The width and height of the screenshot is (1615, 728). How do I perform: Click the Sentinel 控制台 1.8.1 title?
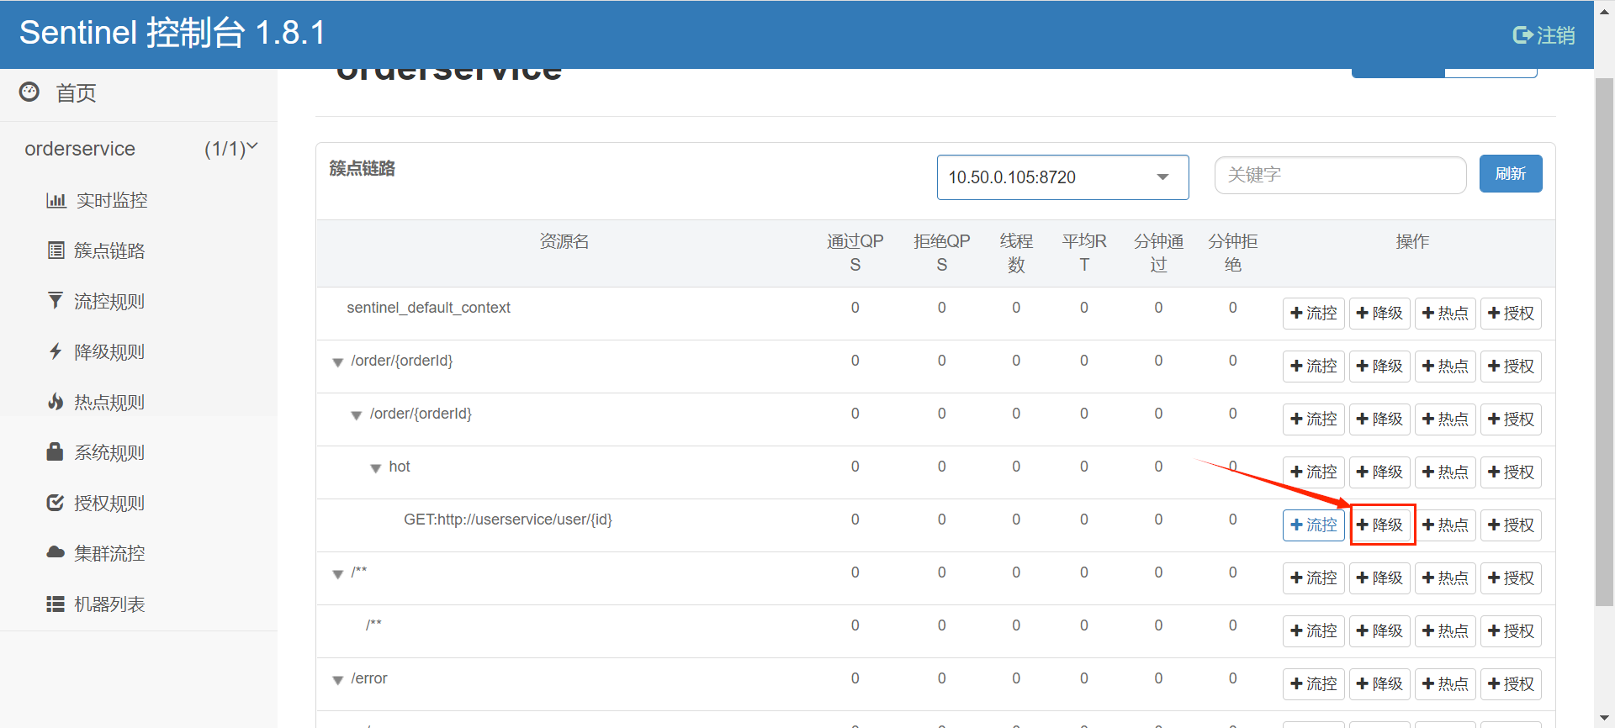(172, 33)
